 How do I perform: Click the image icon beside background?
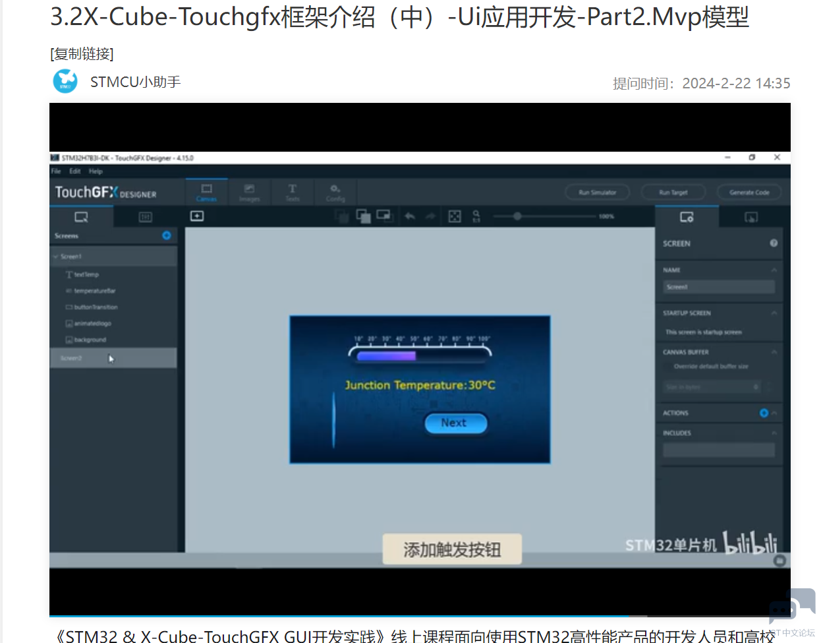(x=69, y=340)
